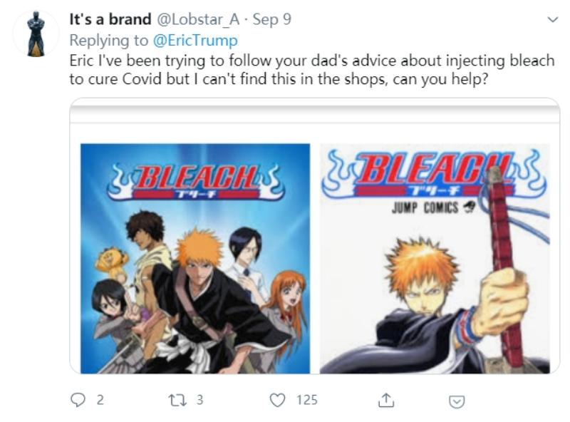
Task: Click the reply speech bubble icon
Action: pyautogui.click(x=78, y=400)
